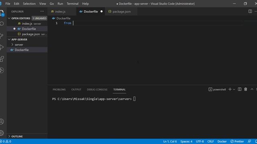Kill terminal with trash icon
This screenshot has width=257, height=144.
point(245,89)
